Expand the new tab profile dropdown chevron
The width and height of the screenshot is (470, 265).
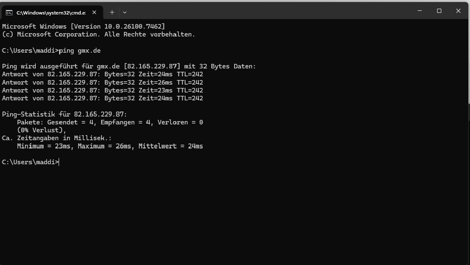click(x=125, y=12)
